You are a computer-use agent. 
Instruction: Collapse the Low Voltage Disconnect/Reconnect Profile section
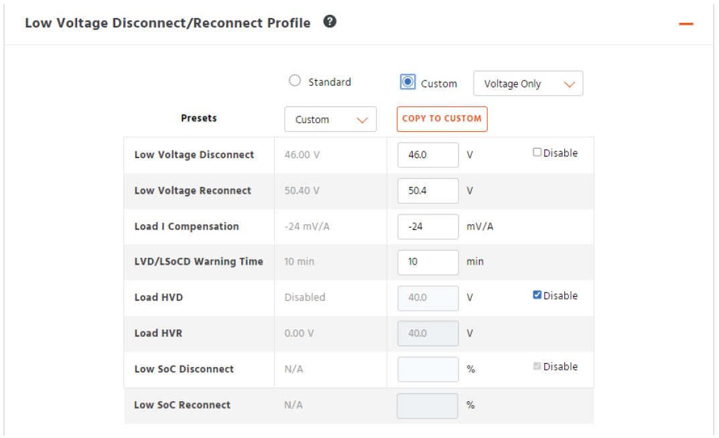coord(685,23)
